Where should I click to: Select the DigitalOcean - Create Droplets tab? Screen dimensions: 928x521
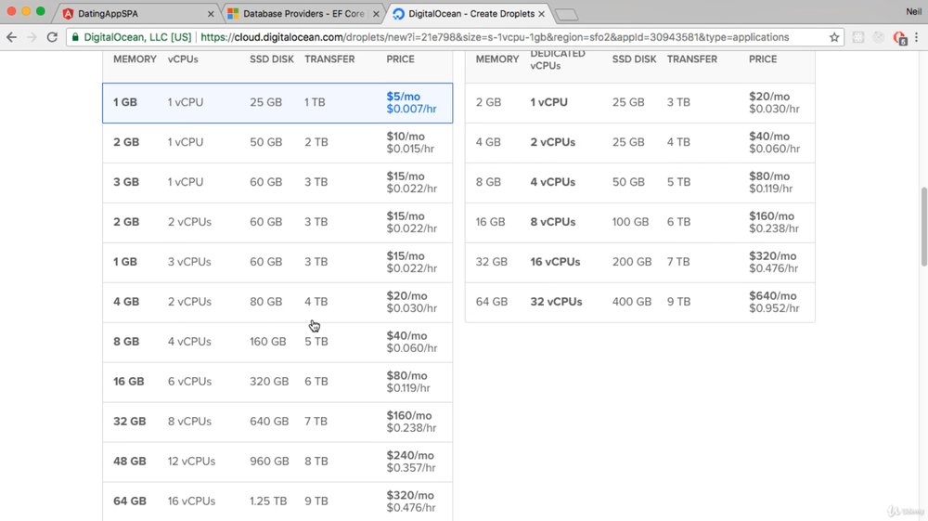(470, 13)
